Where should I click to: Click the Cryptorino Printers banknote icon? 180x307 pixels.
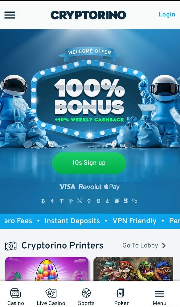[x=11, y=246]
